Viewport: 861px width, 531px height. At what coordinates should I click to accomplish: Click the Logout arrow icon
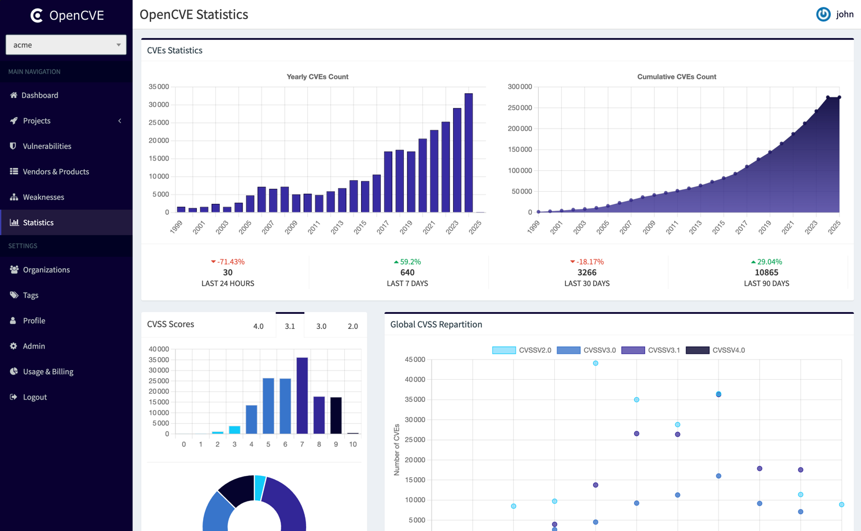(x=13, y=397)
